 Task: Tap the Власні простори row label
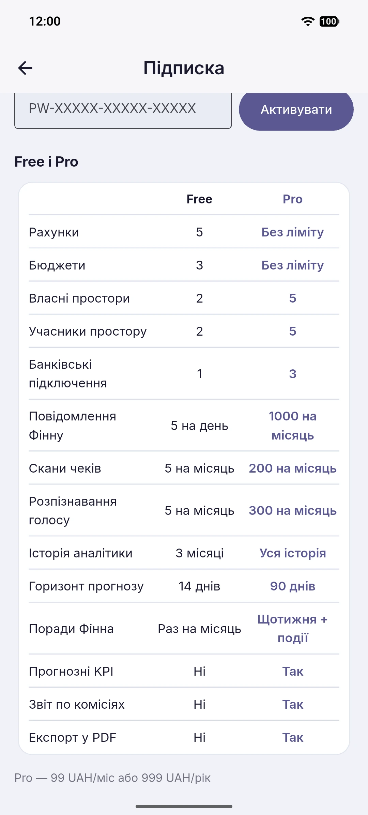(79, 298)
